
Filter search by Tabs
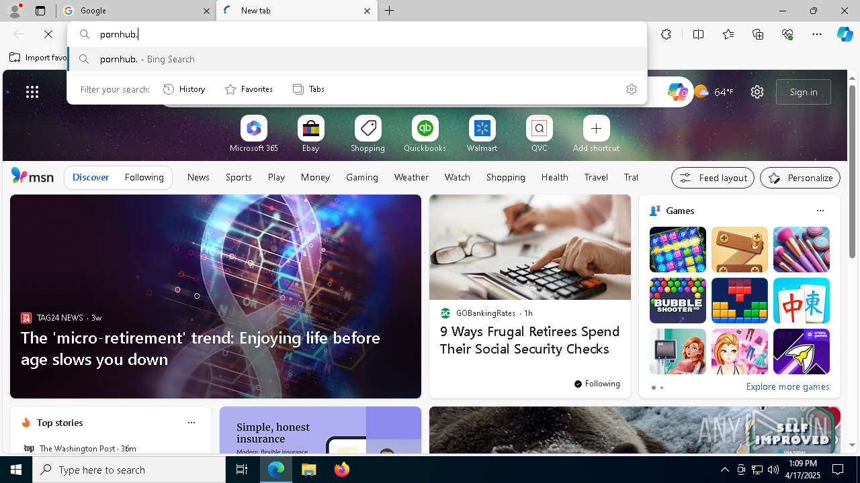coord(309,89)
